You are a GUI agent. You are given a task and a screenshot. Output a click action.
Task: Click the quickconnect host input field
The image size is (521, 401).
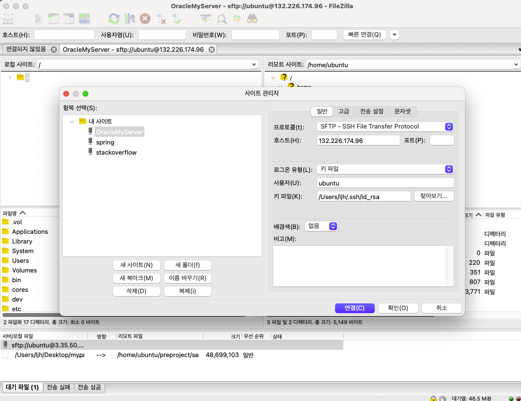(64, 35)
